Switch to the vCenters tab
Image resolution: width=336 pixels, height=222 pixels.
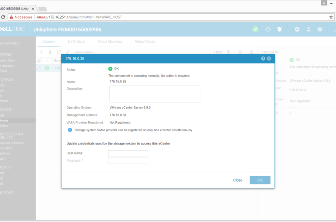click(x=49, y=42)
